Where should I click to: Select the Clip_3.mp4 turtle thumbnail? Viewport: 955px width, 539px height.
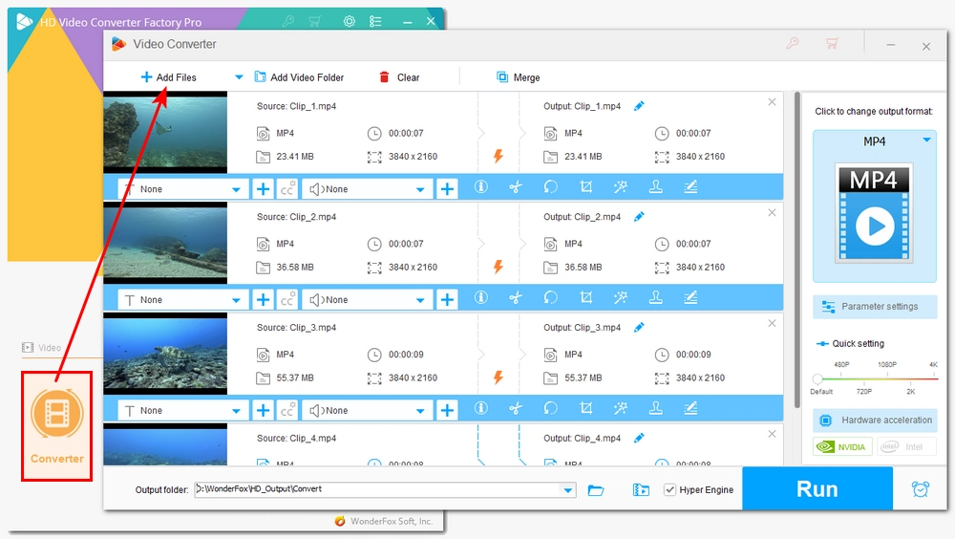tap(165, 354)
